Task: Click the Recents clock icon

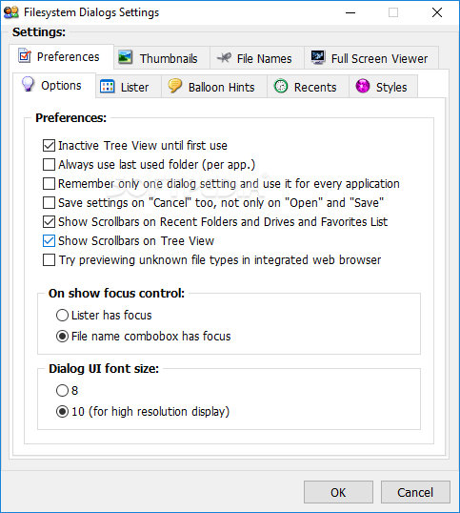Action: pos(281,87)
